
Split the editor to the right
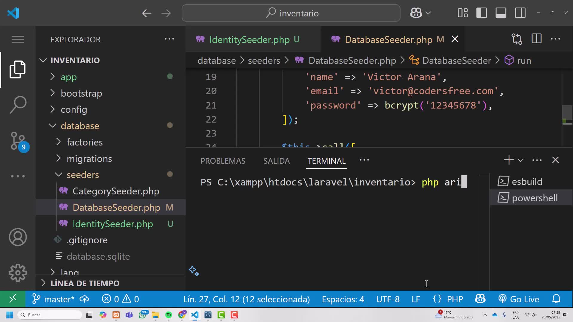click(x=536, y=39)
